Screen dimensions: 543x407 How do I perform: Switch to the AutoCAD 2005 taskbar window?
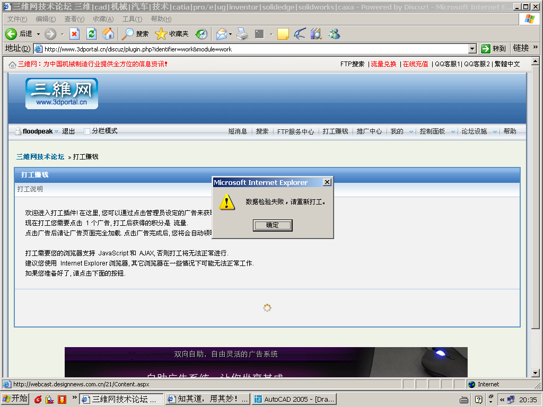pyautogui.click(x=294, y=400)
